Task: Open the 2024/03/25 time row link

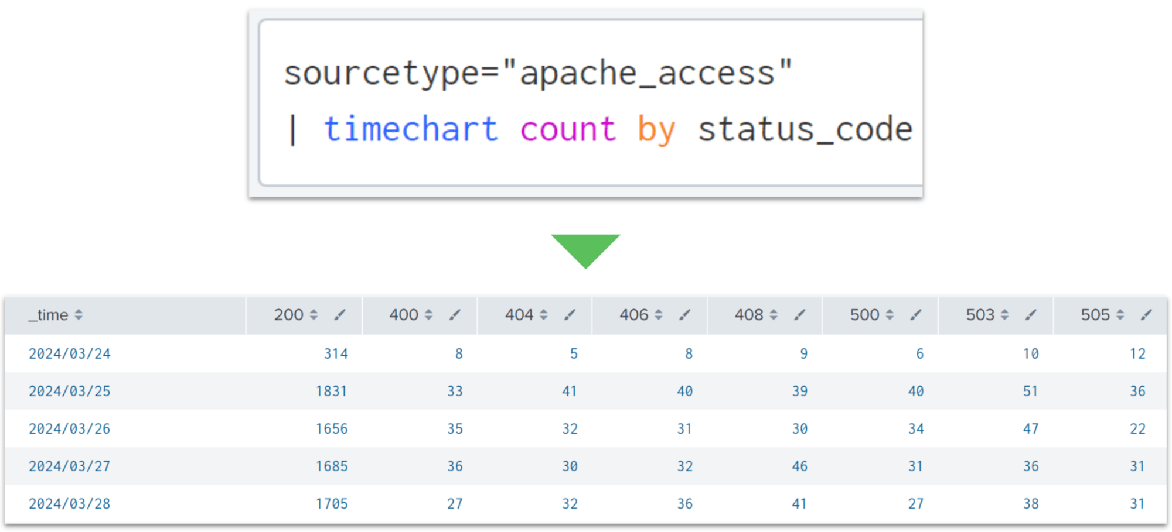Action: point(70,391)
